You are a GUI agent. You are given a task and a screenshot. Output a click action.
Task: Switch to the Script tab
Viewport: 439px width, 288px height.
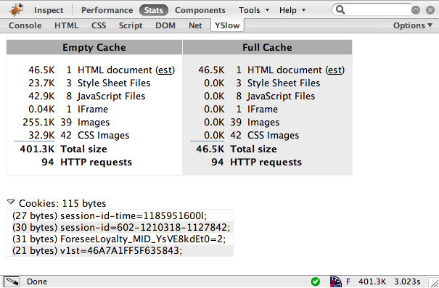point(131,25)
